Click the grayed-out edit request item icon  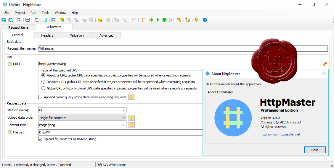(69, 20)
